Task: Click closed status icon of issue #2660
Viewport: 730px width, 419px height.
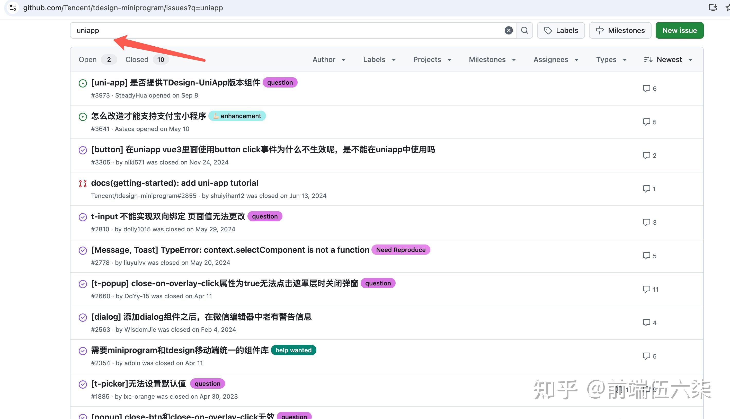Action: pyautogui.click(x=83, y=284)
